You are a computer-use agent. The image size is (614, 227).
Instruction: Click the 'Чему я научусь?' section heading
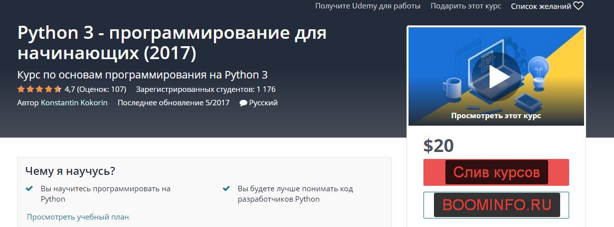(x=70, y=171)
